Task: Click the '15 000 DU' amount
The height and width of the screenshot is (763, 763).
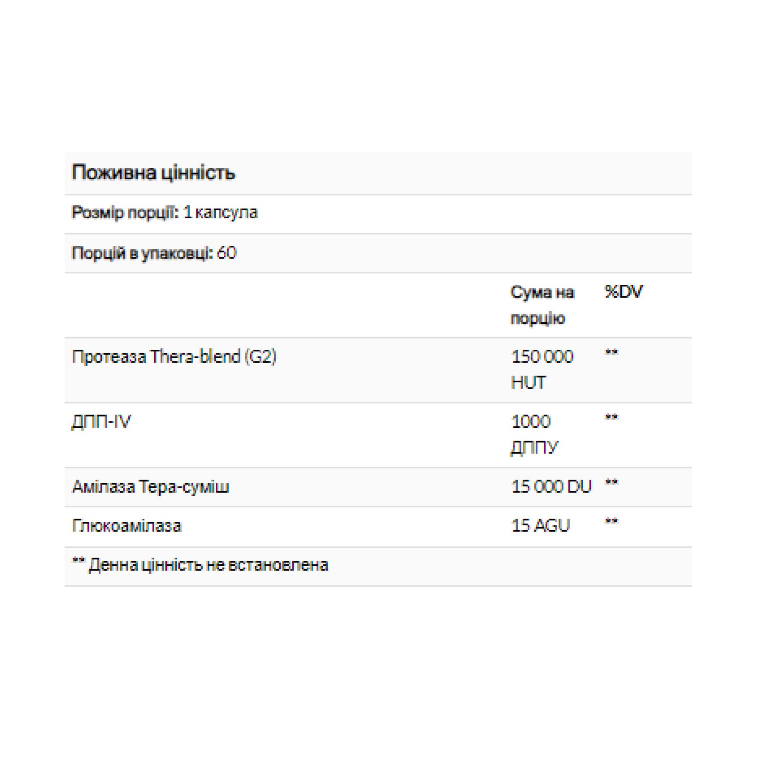Action: (x=551, y=487)
